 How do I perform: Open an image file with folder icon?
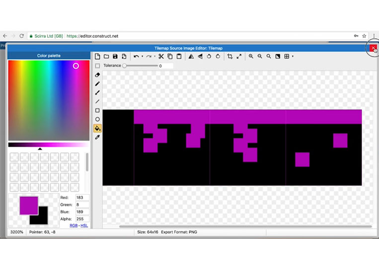[106, 56]
